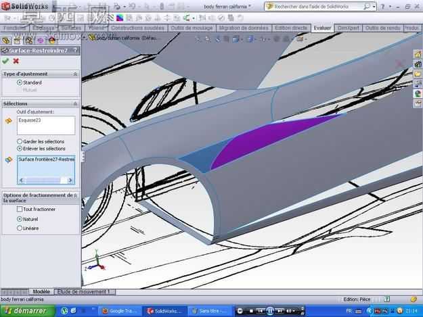
Task: Click the Section view icon
Action: (x=226, y=39)
